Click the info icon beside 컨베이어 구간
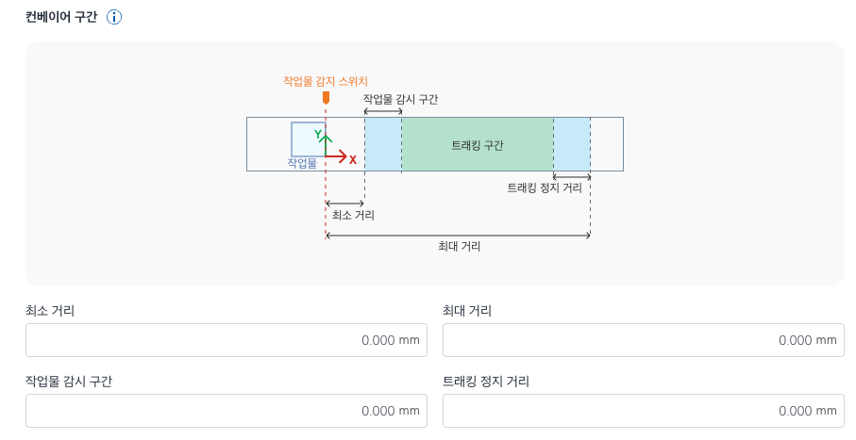Image resolution: width=856 pixels, height=440 pixels. [114, 18]
